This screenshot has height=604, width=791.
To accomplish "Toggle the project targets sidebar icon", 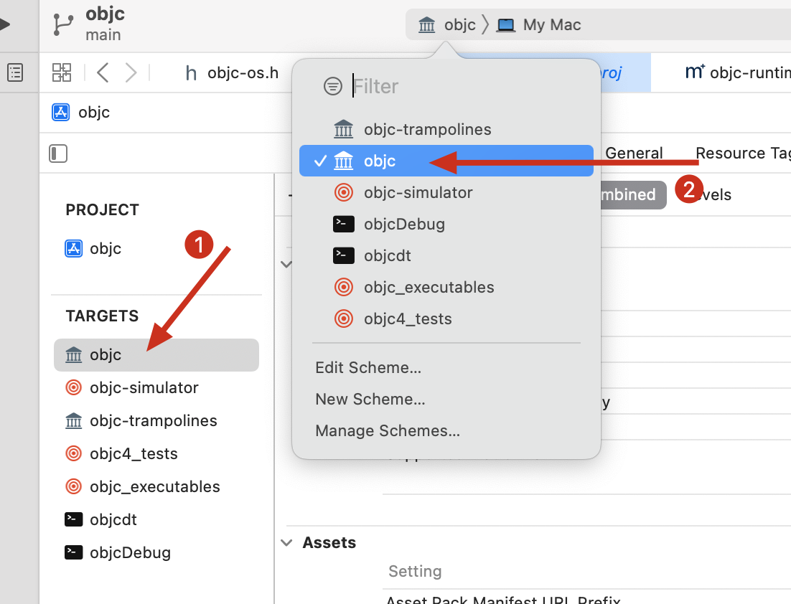I will pos(58,154).
